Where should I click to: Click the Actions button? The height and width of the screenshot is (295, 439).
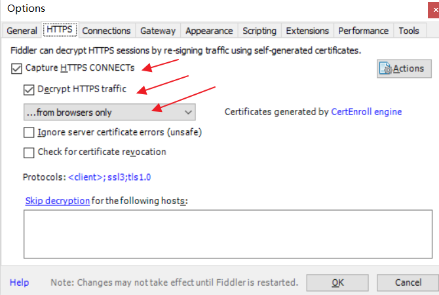[x=404, y=69]
